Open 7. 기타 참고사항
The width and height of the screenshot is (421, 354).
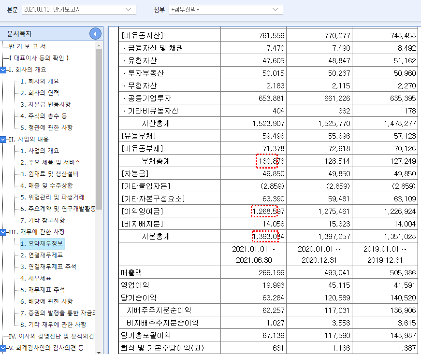click(x=43, y=220)
